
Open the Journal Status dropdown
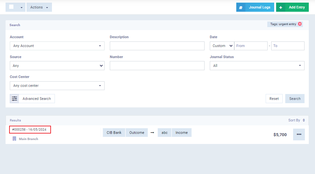click(257, 66)
